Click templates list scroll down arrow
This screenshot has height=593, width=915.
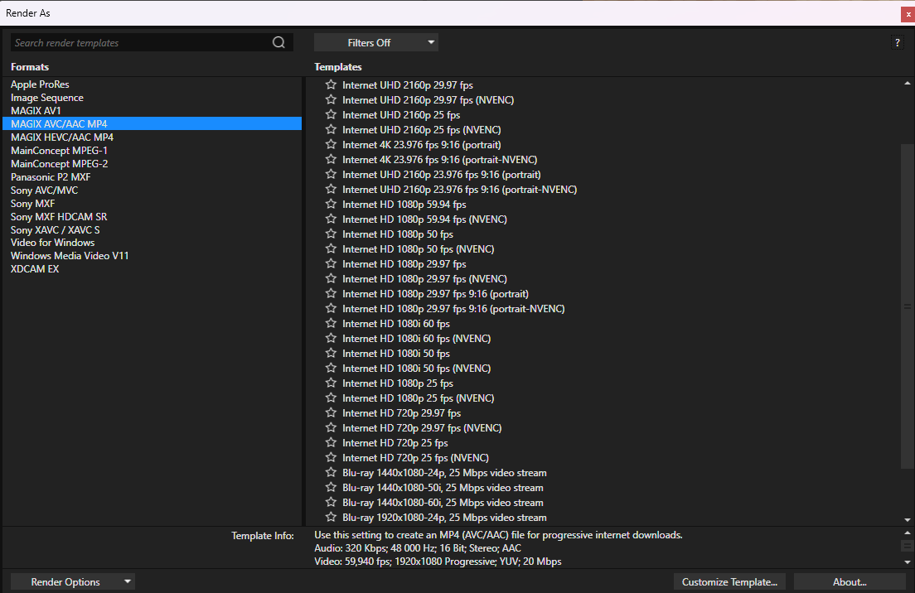pos(908,519)
